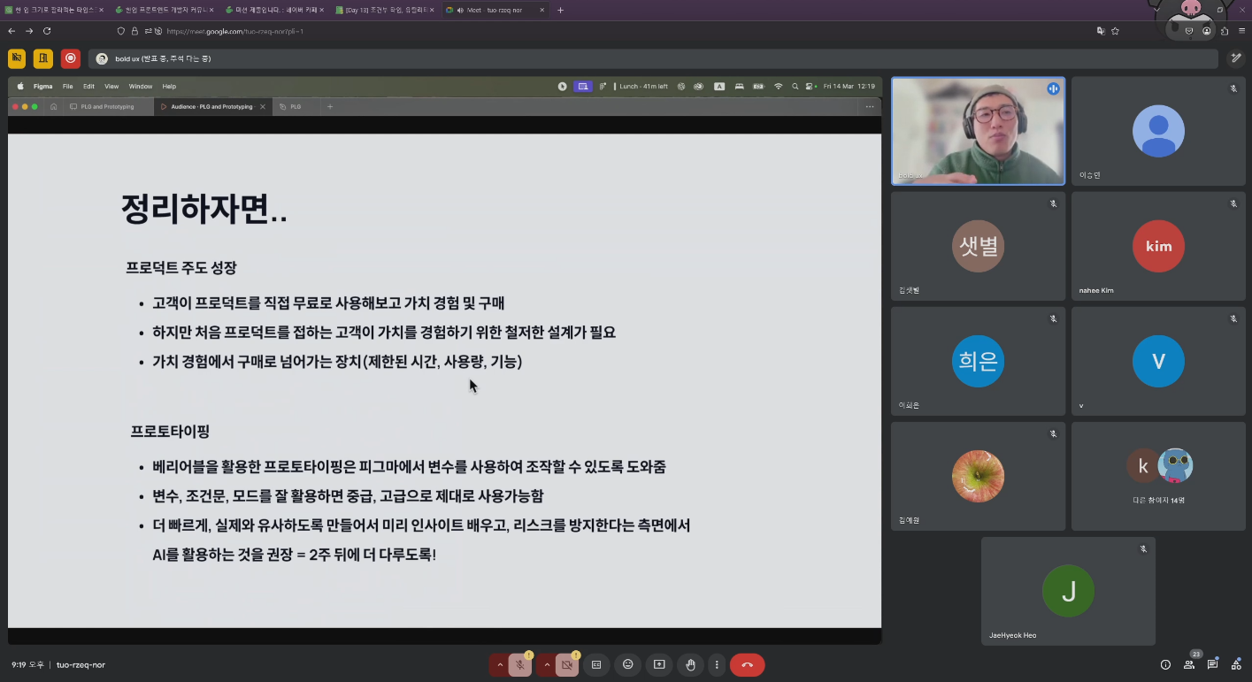Close the Meet browser tab
The image size is (1252, 682).
(x=542, y=10)
